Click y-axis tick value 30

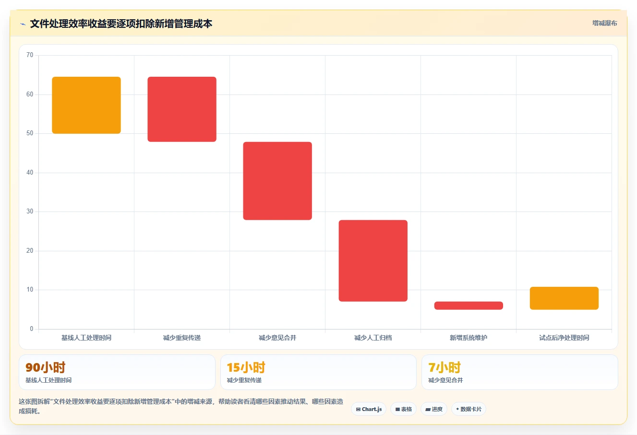pyautogui.click(x=30, y=212)
